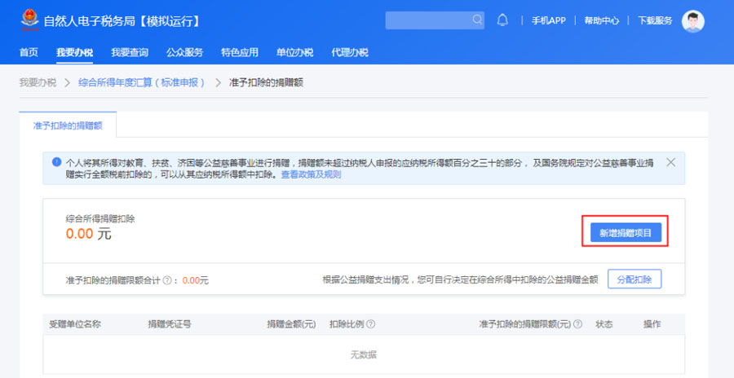734x378 pixels.
Task: Go to 首页 in navigation bar
Action: (29, 53)
